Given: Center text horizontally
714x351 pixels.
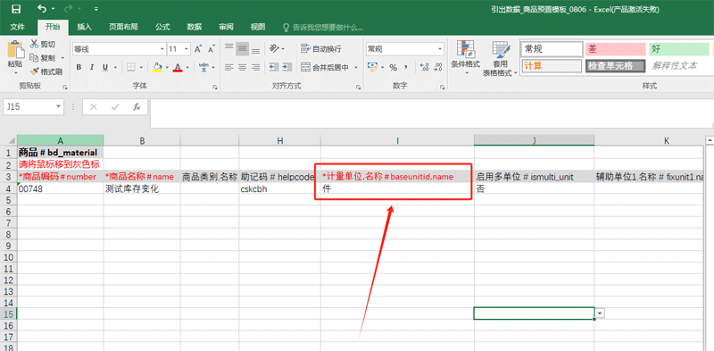Looking at the screenshot, I should [242, 68].
